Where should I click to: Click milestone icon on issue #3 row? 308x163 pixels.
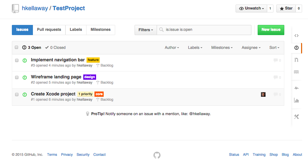click(98, 65)
